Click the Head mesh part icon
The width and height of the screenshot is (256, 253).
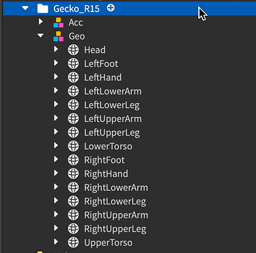tap(73, 50)
